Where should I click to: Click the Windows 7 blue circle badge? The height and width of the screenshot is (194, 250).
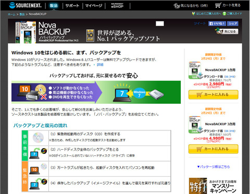pos(139,94)
